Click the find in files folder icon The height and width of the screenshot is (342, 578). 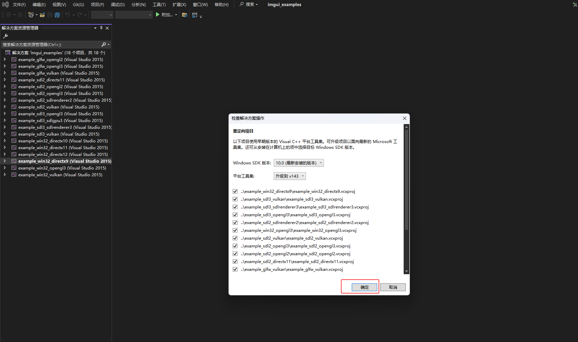185,15
